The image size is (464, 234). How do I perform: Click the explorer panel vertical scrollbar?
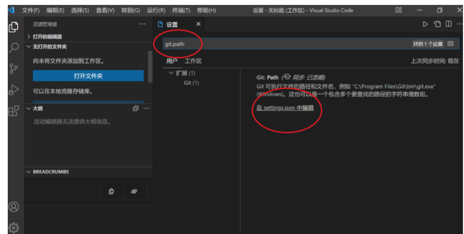coord(150,67)
